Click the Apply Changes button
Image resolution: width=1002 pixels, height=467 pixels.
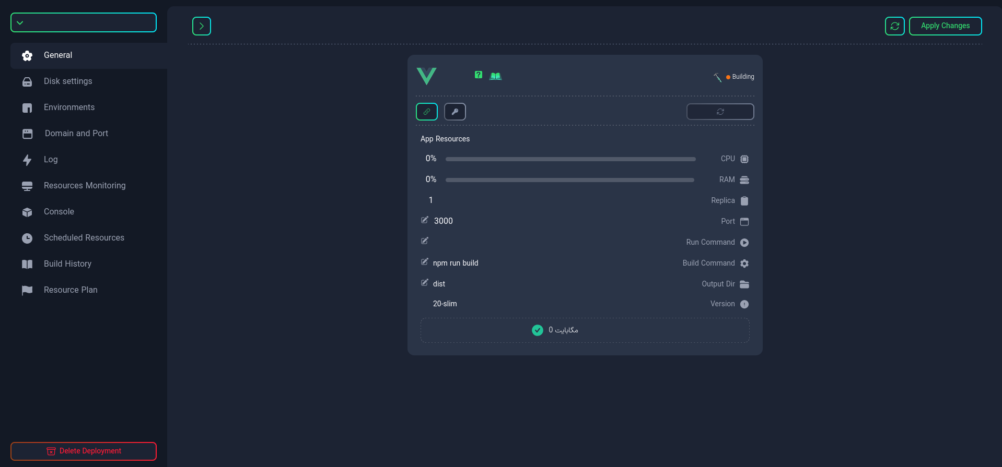945,26
